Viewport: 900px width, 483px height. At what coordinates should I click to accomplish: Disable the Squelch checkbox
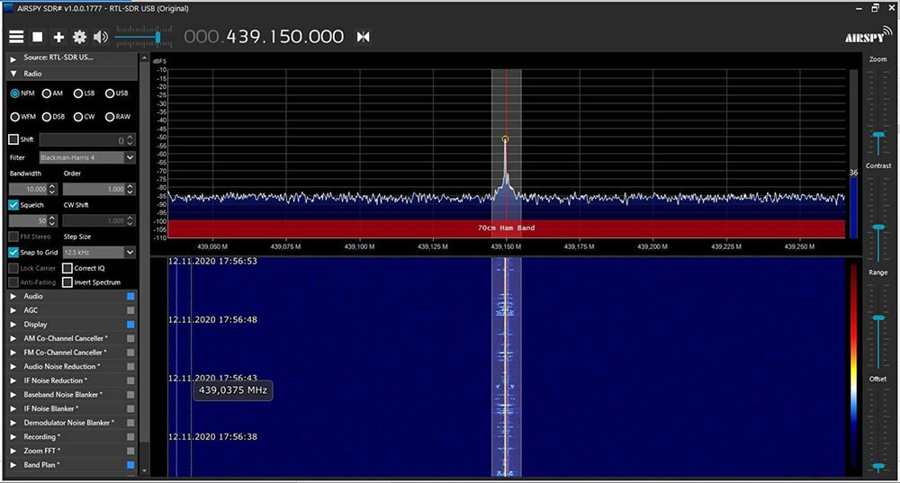(x=13, y=205)
